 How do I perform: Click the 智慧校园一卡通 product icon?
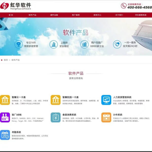click(55, 100)
